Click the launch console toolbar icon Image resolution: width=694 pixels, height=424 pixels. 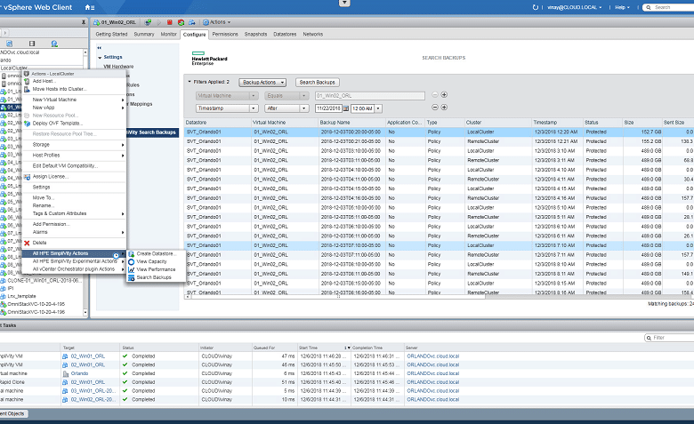pyautogui.click(x=148, y=22)
